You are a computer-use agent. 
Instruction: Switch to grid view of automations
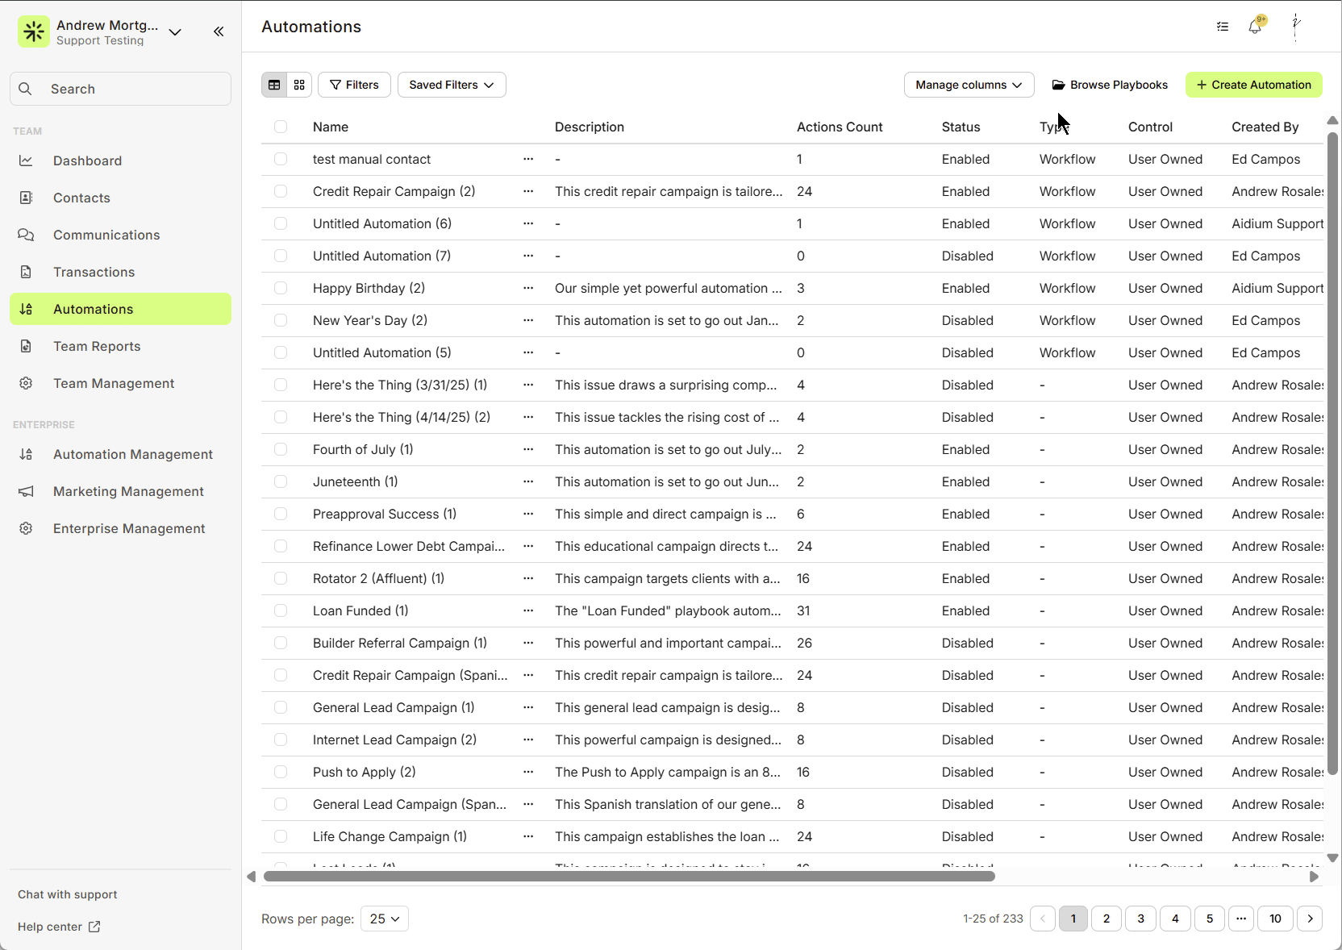[x=298, y=85]
